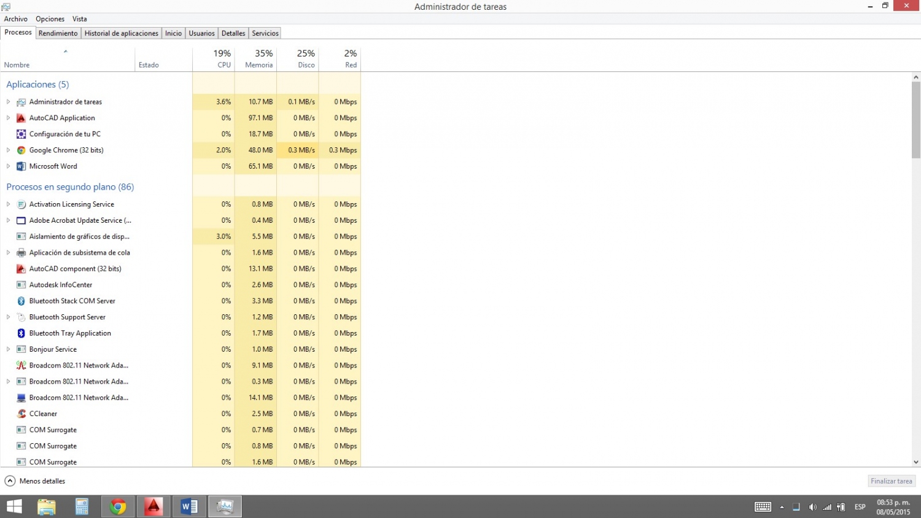Sort by the Red column header
Screen dimensions: 921x518
pyautogui.click(x=340, y=59)
